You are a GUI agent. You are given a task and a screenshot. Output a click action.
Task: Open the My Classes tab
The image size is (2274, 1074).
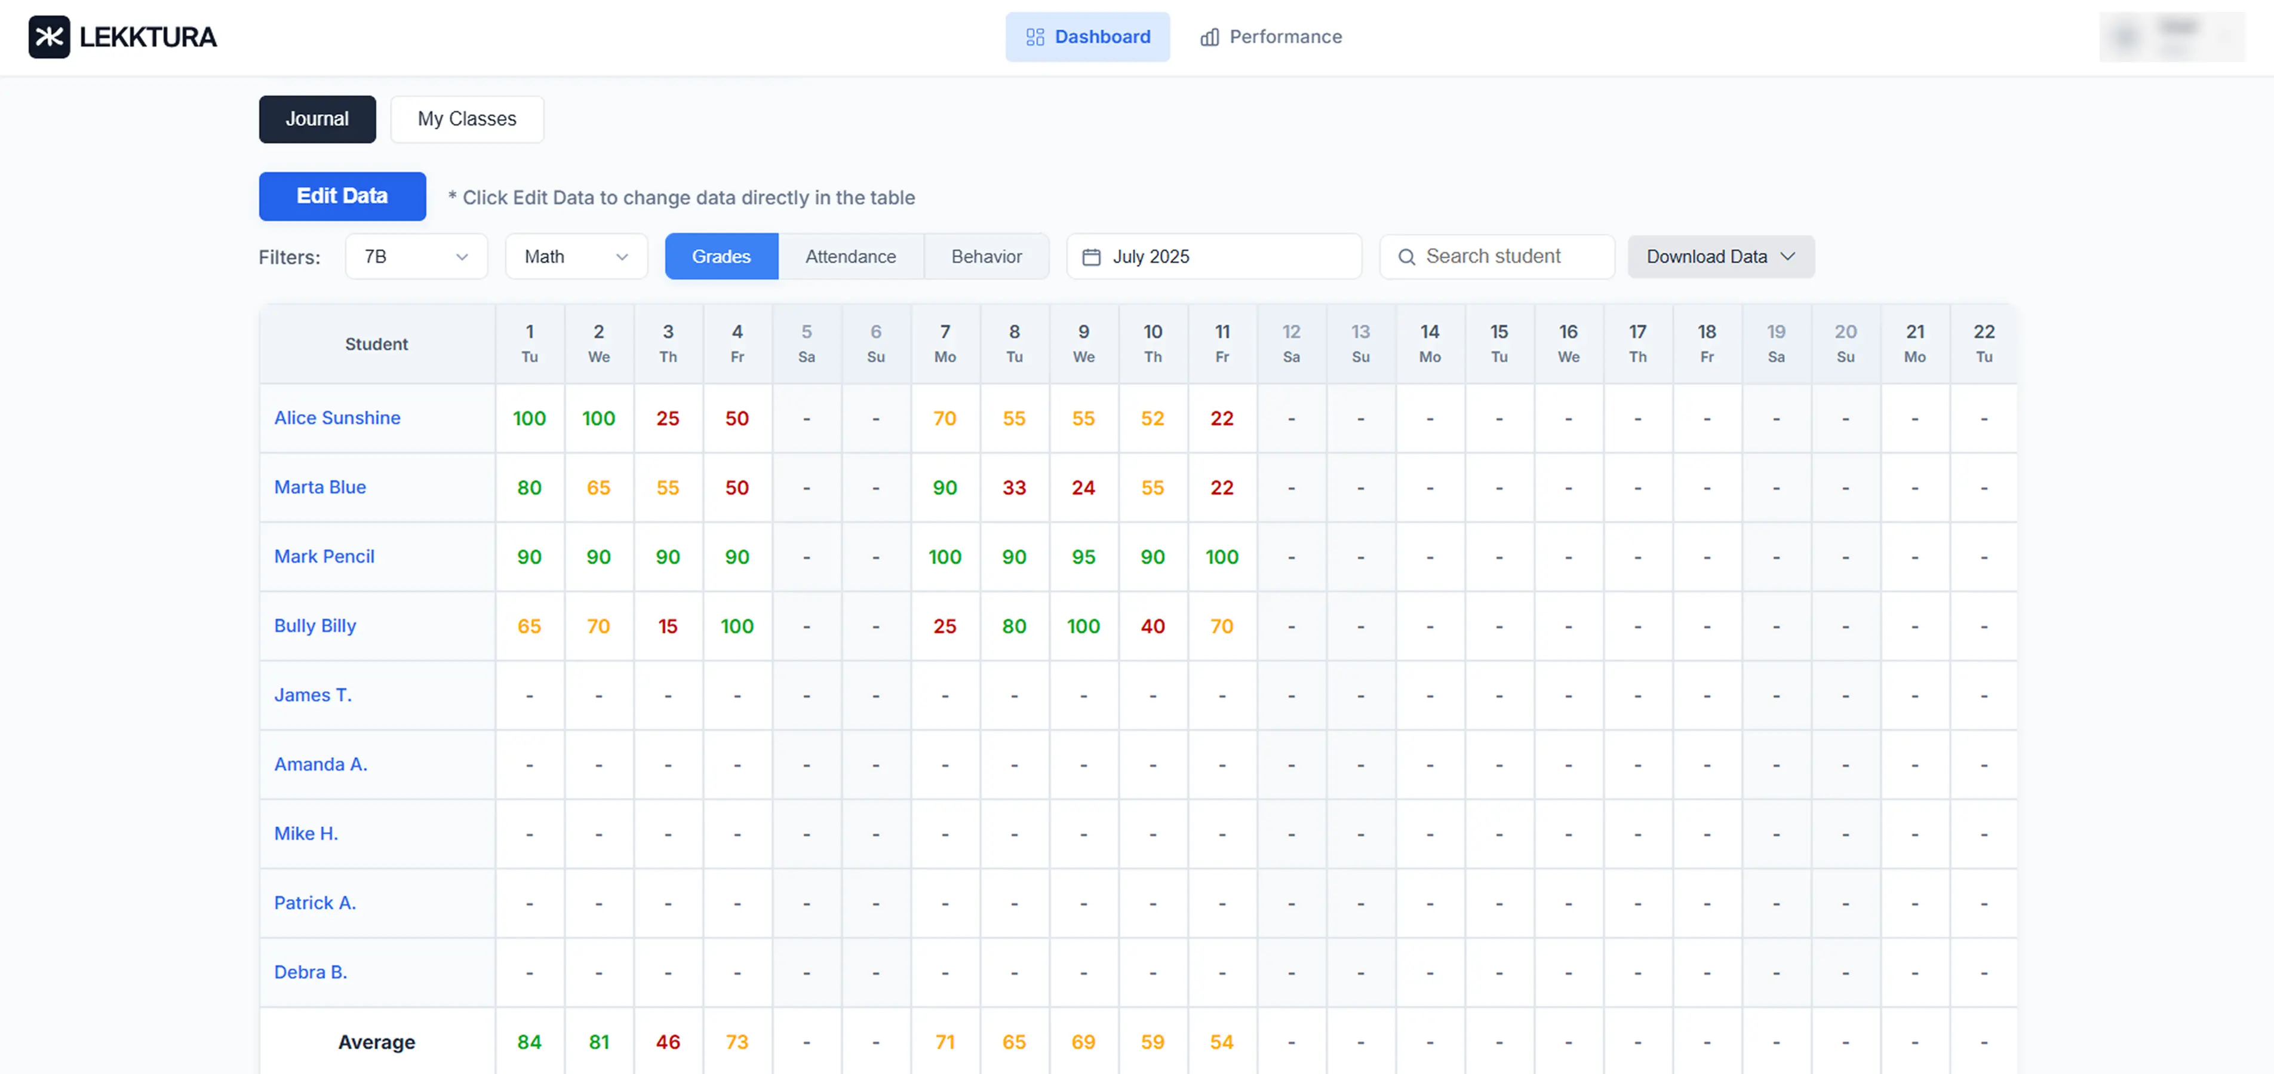466,119
